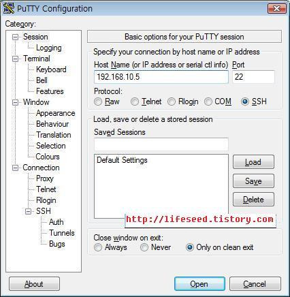Close the PuTTY Configuration window

tap(276, 8)
